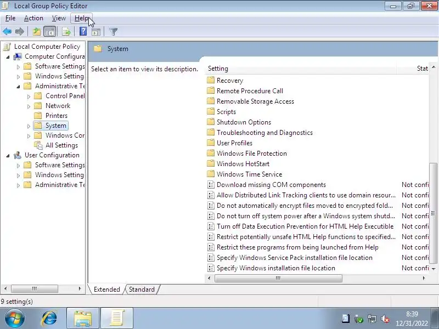Viewport: 439px width, 329px height.
Task: Open the Help menu
Action: (81, 18)
